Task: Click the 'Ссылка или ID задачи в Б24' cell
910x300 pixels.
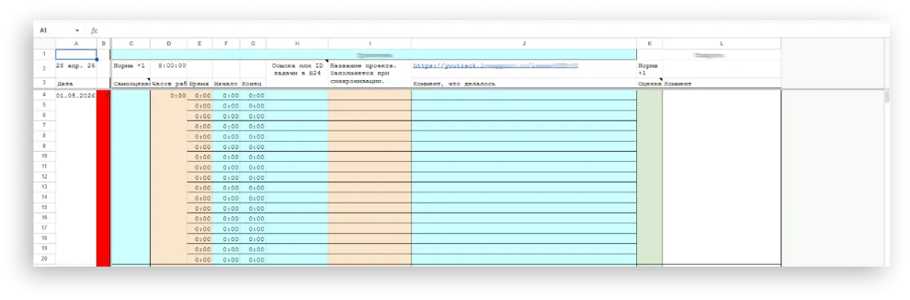Action: 296,69
